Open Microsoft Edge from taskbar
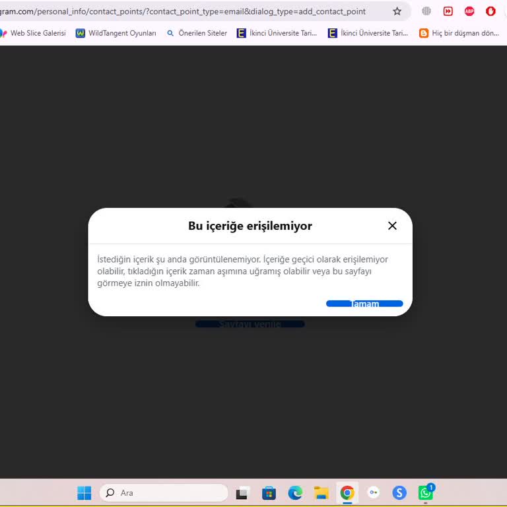Viewport: 507px width, 507px height. (x=295, y=492)
